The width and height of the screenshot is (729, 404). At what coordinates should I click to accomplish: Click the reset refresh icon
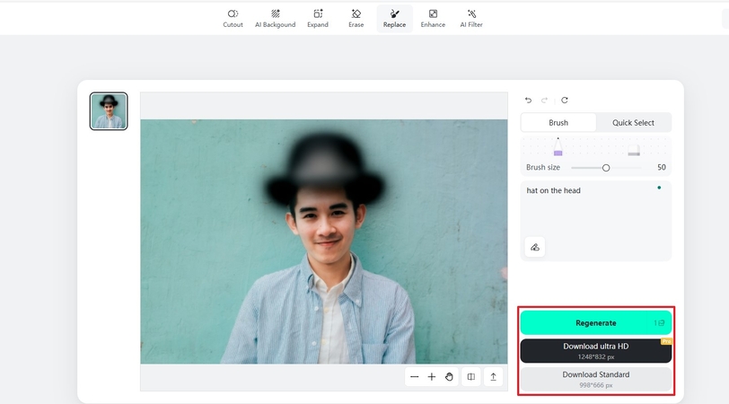[x=565, y=100]
